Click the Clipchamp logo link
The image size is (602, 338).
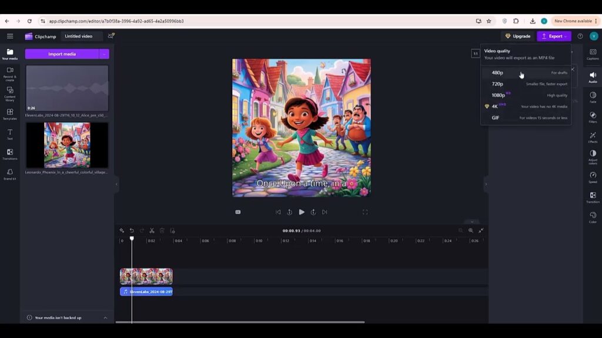point(41,36)
